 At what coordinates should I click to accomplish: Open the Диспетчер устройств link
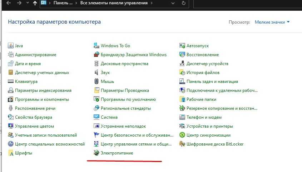click(x=207, y=64)
